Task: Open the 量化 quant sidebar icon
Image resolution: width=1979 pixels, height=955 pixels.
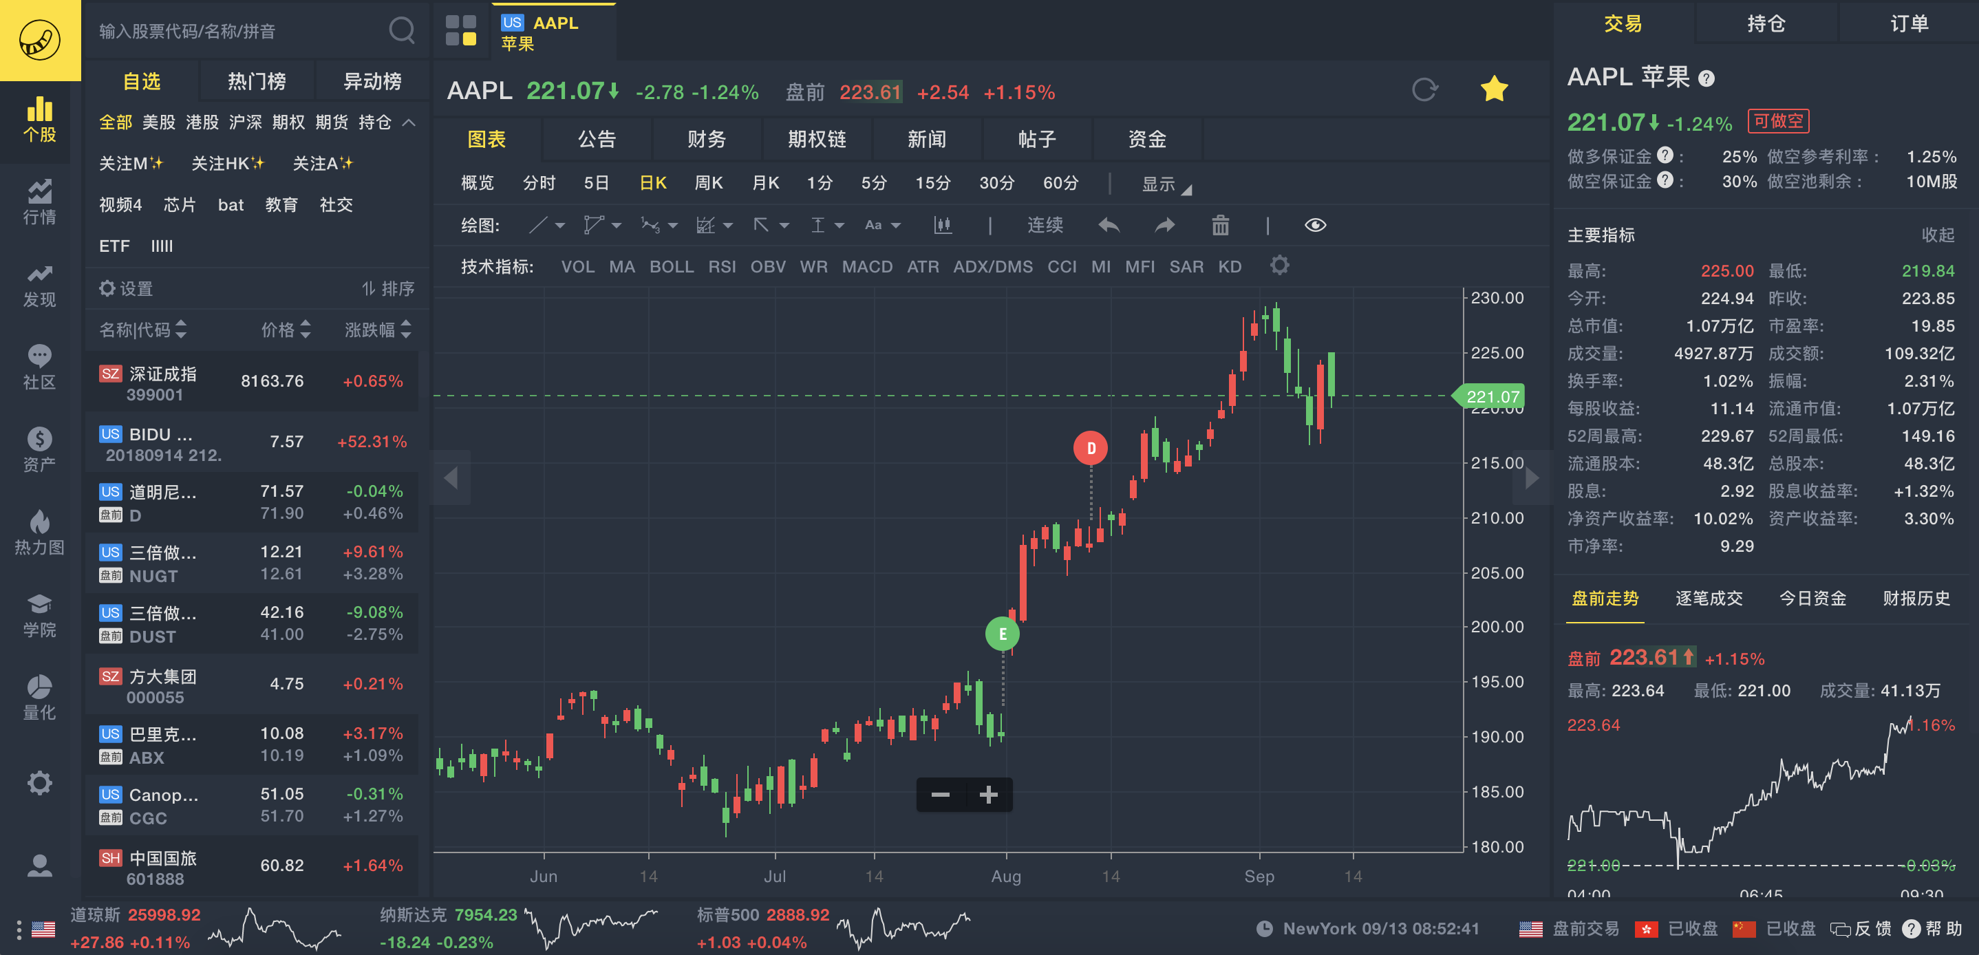Action: coord(39,698)
